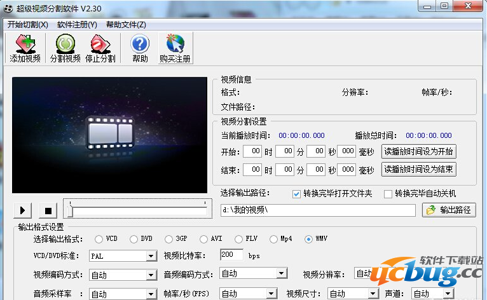
Task: Click the current playback time value after 当前播放时间
Action: click(x=301, y=135)
